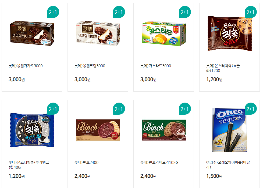Screen dimensions: 263x191
Task: Select the blue 칙촉 쿠키앤크림 package image
Action: pyautogui.click(x=32, y=130)
